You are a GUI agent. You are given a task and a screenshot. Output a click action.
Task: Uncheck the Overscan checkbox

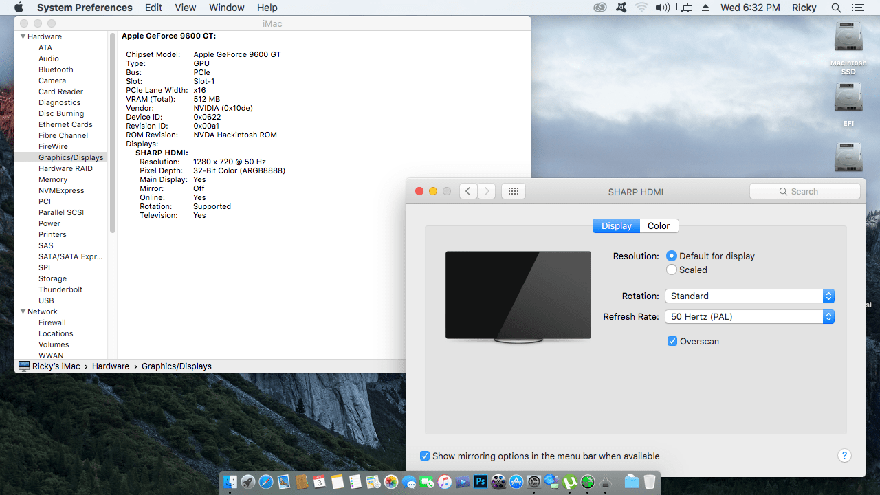672,341
